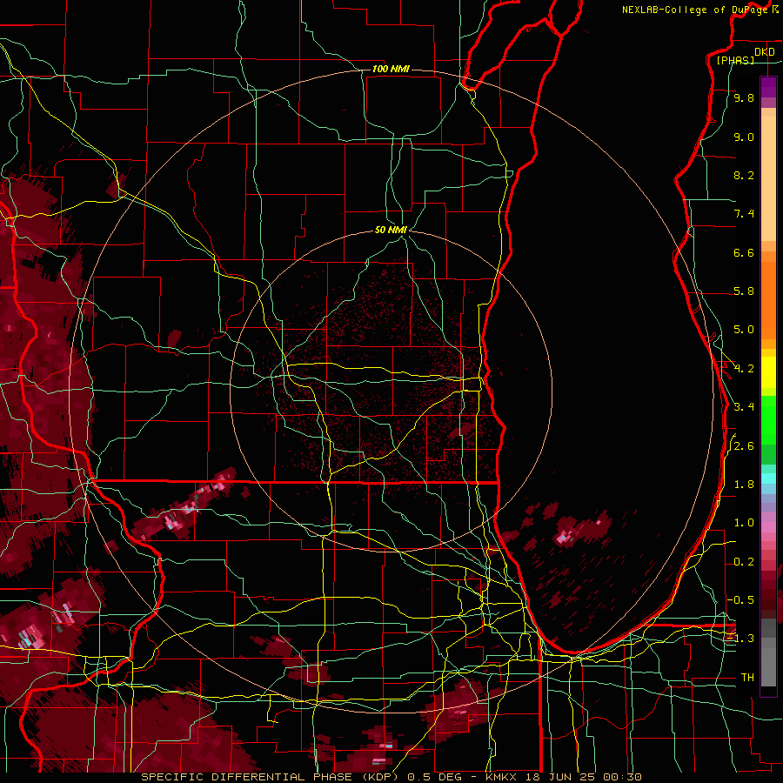This screenshot has width=783, height=783.
Task: Select the pink color bar segment
Action: click(x=768, y=527)
